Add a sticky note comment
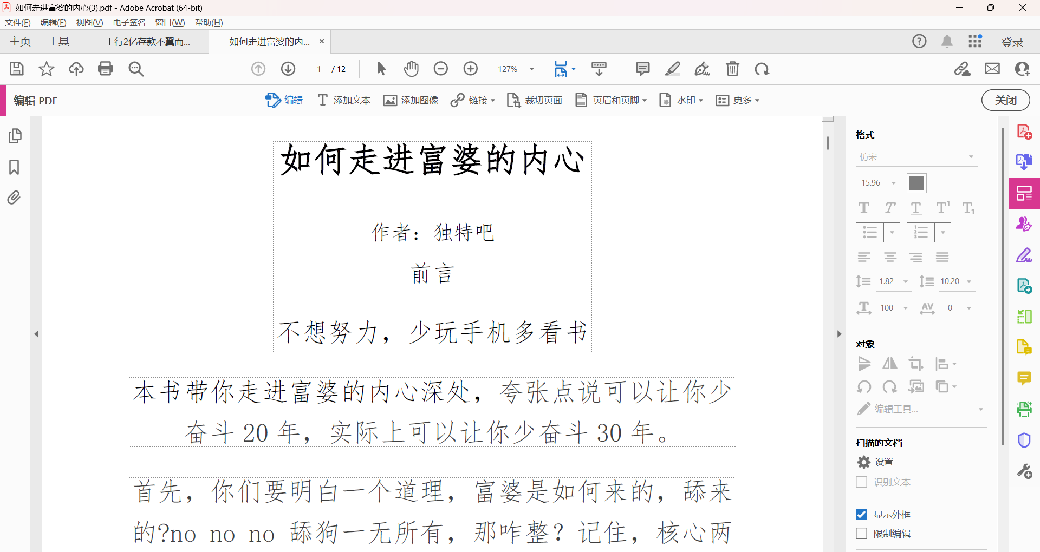This screenshot has width=1040, height=552. [x=643, y=69]
